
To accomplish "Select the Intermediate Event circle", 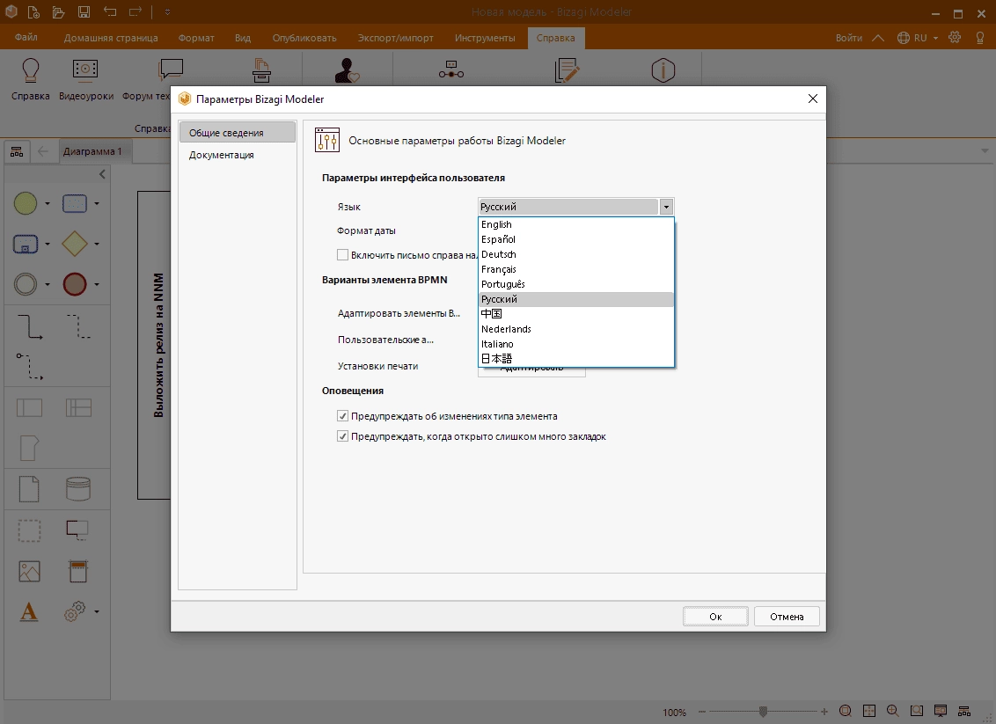I will click(x=26, y=284).
